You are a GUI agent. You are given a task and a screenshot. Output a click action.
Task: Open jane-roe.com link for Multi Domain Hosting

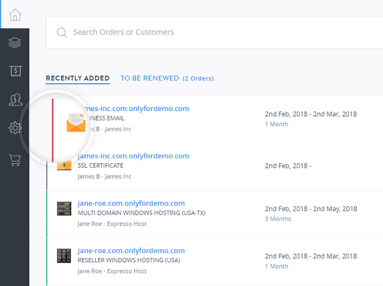point(131,203)
